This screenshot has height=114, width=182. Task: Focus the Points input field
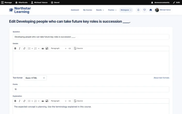(x=91, y=89)
